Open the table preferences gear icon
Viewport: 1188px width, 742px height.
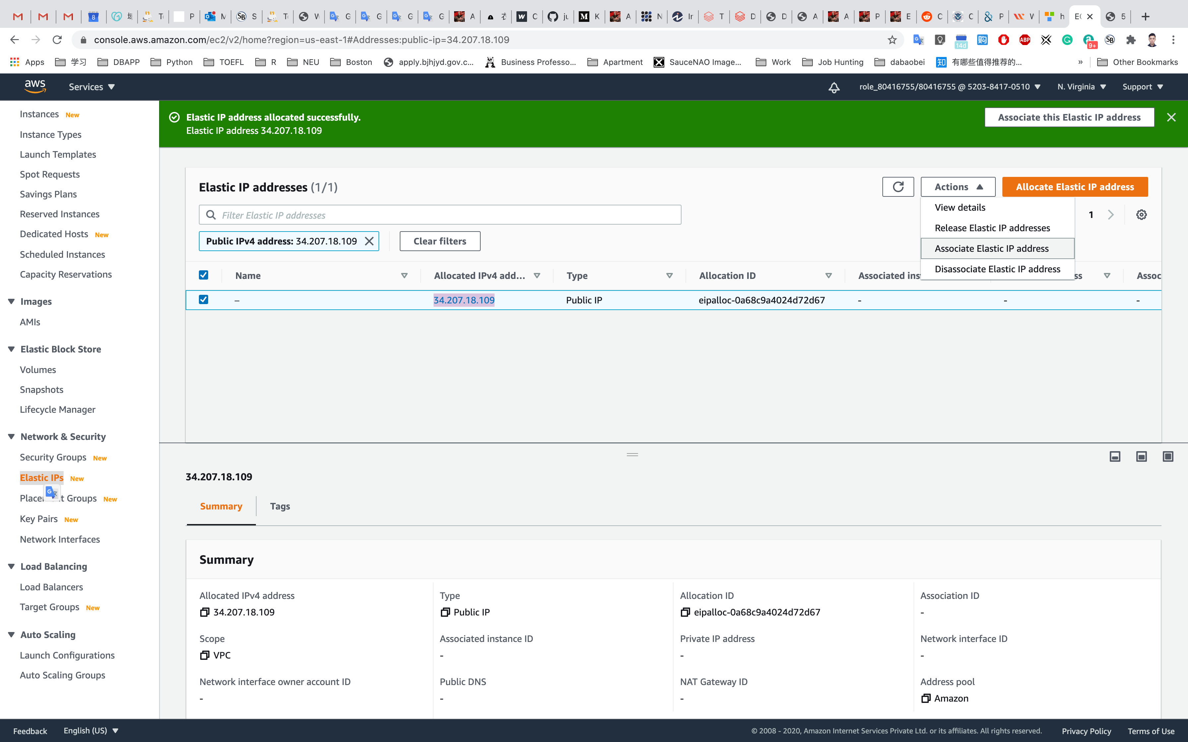pos(1141,215)
